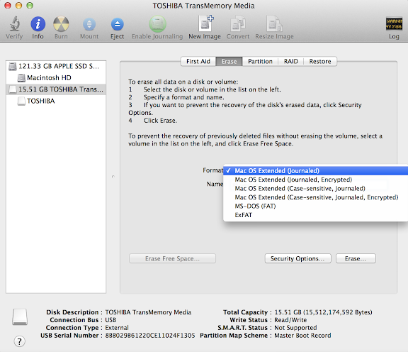Viewport: 408px width, 352px height.
Task: Click the Master Boot Record text
Action: click(x=302, y=336)
